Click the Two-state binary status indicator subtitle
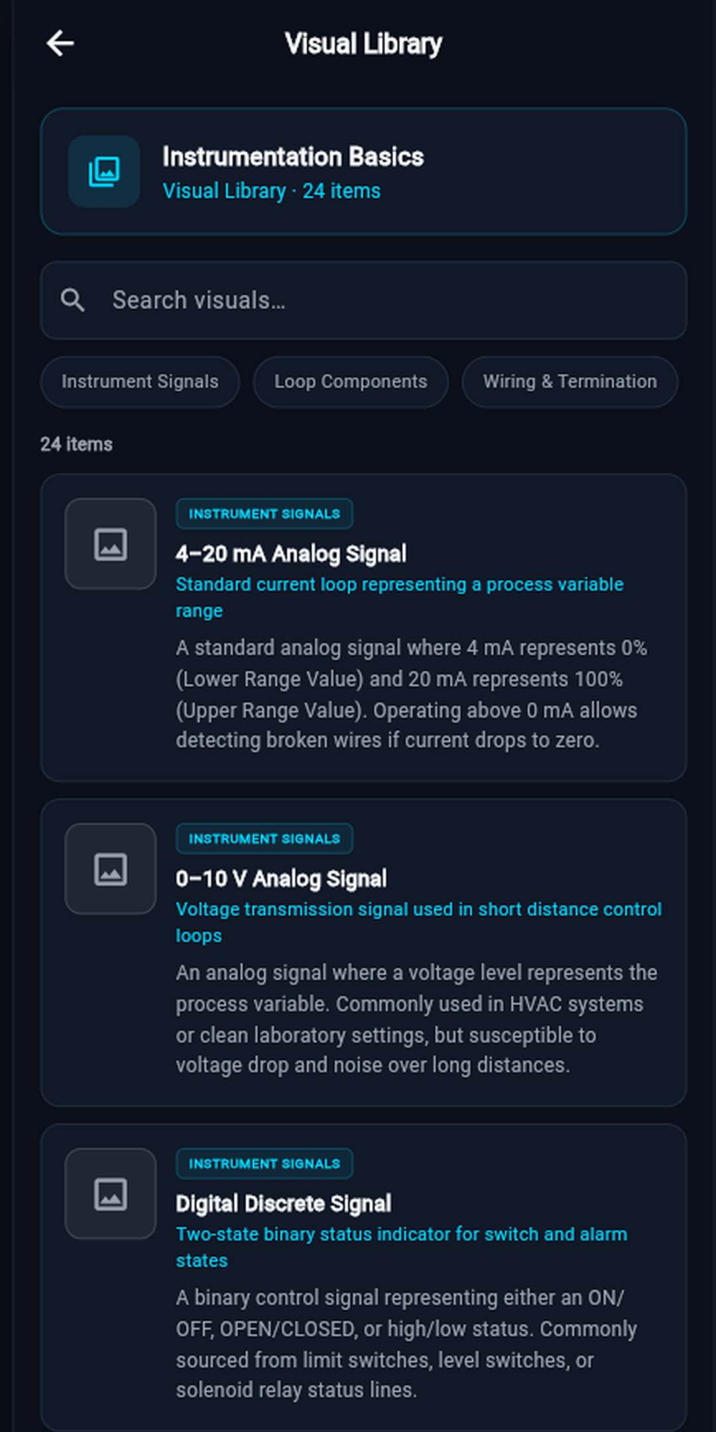The image size is (716, 1432). pyautogui.click(x=401, y=1247)
